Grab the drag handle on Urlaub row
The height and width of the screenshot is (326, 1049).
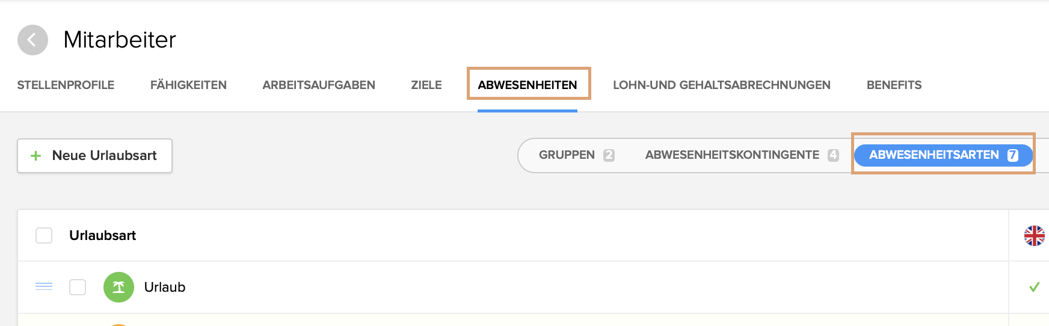pos(44,286)
